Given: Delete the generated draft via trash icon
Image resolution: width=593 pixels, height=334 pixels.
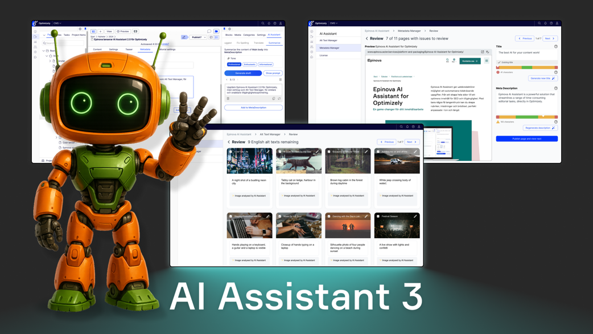Looking at the screenshot, I should (228, 99).
